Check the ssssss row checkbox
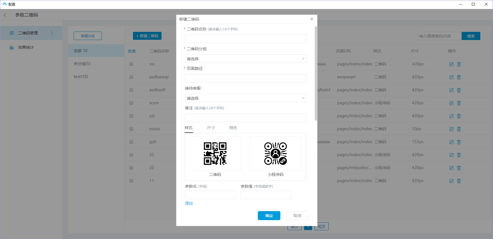This screenshot has width=493, height=239. 131,129
